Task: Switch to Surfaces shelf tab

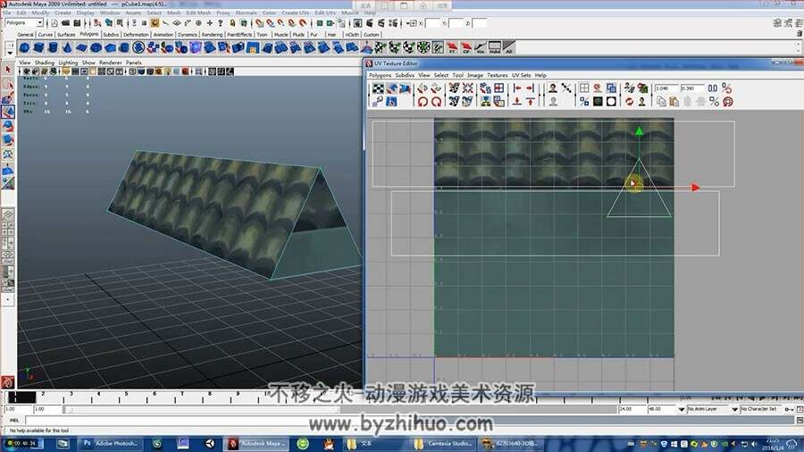Action: click(66, 34)
